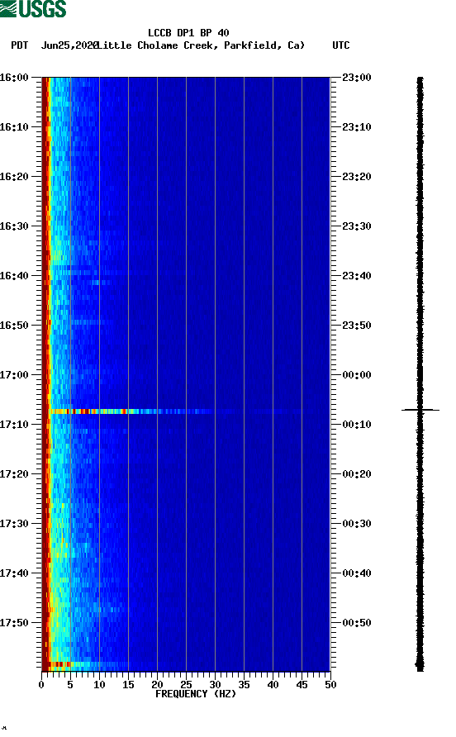Screen dimensions: 456x737
Task: Click the '00:30' UTC time label
Action: [357, 524]
